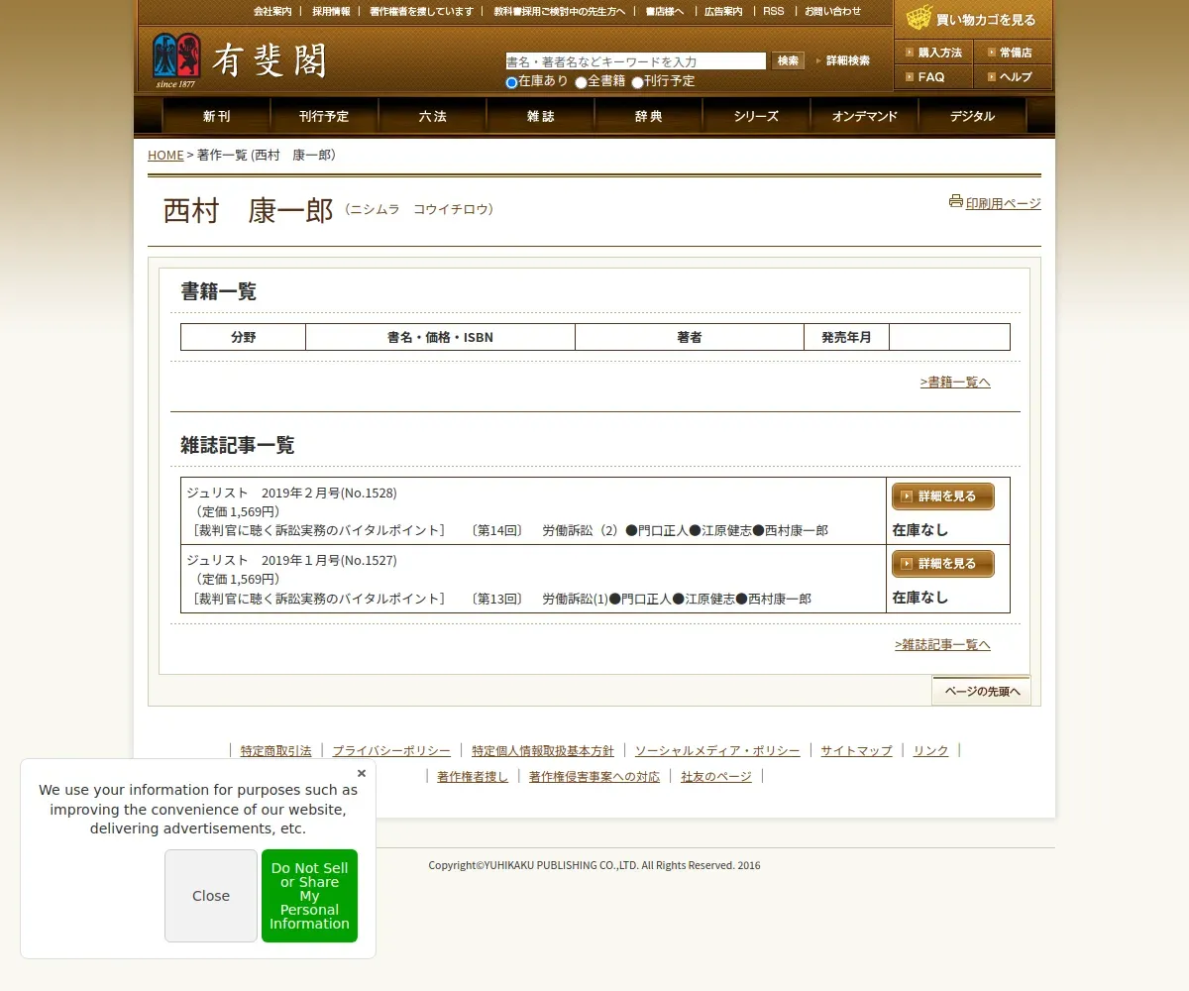Click the FAQ button

click(x=933, y=77)
